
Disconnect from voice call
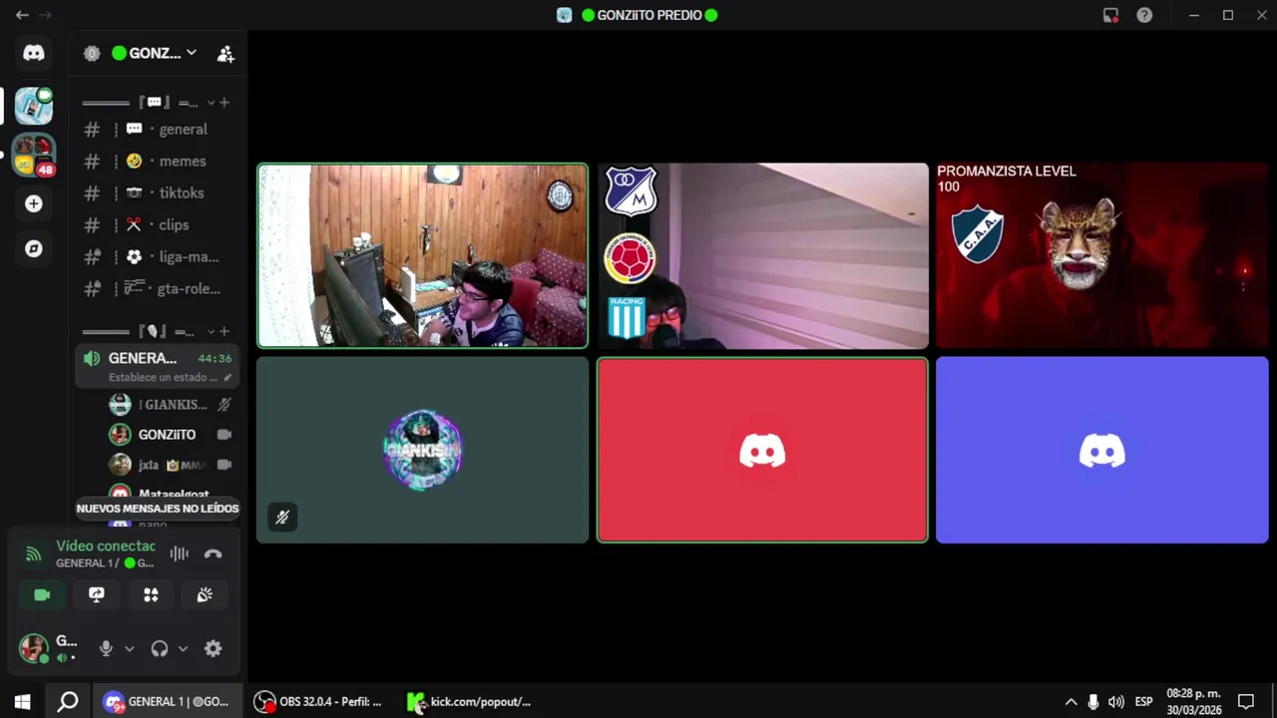(x=213, y=554)
